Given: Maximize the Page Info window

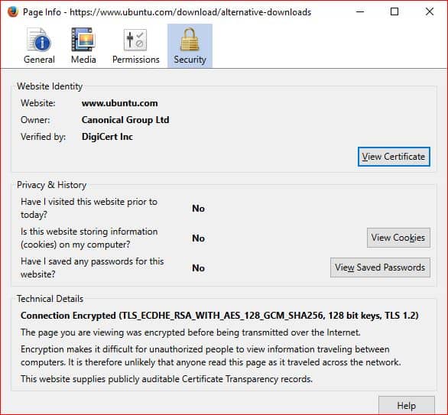Looking at the screenshot, I should click(x=394, y=11).
